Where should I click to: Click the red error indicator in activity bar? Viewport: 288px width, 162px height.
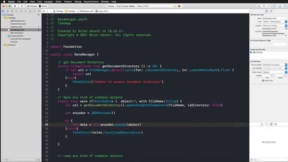click(180, 6)
